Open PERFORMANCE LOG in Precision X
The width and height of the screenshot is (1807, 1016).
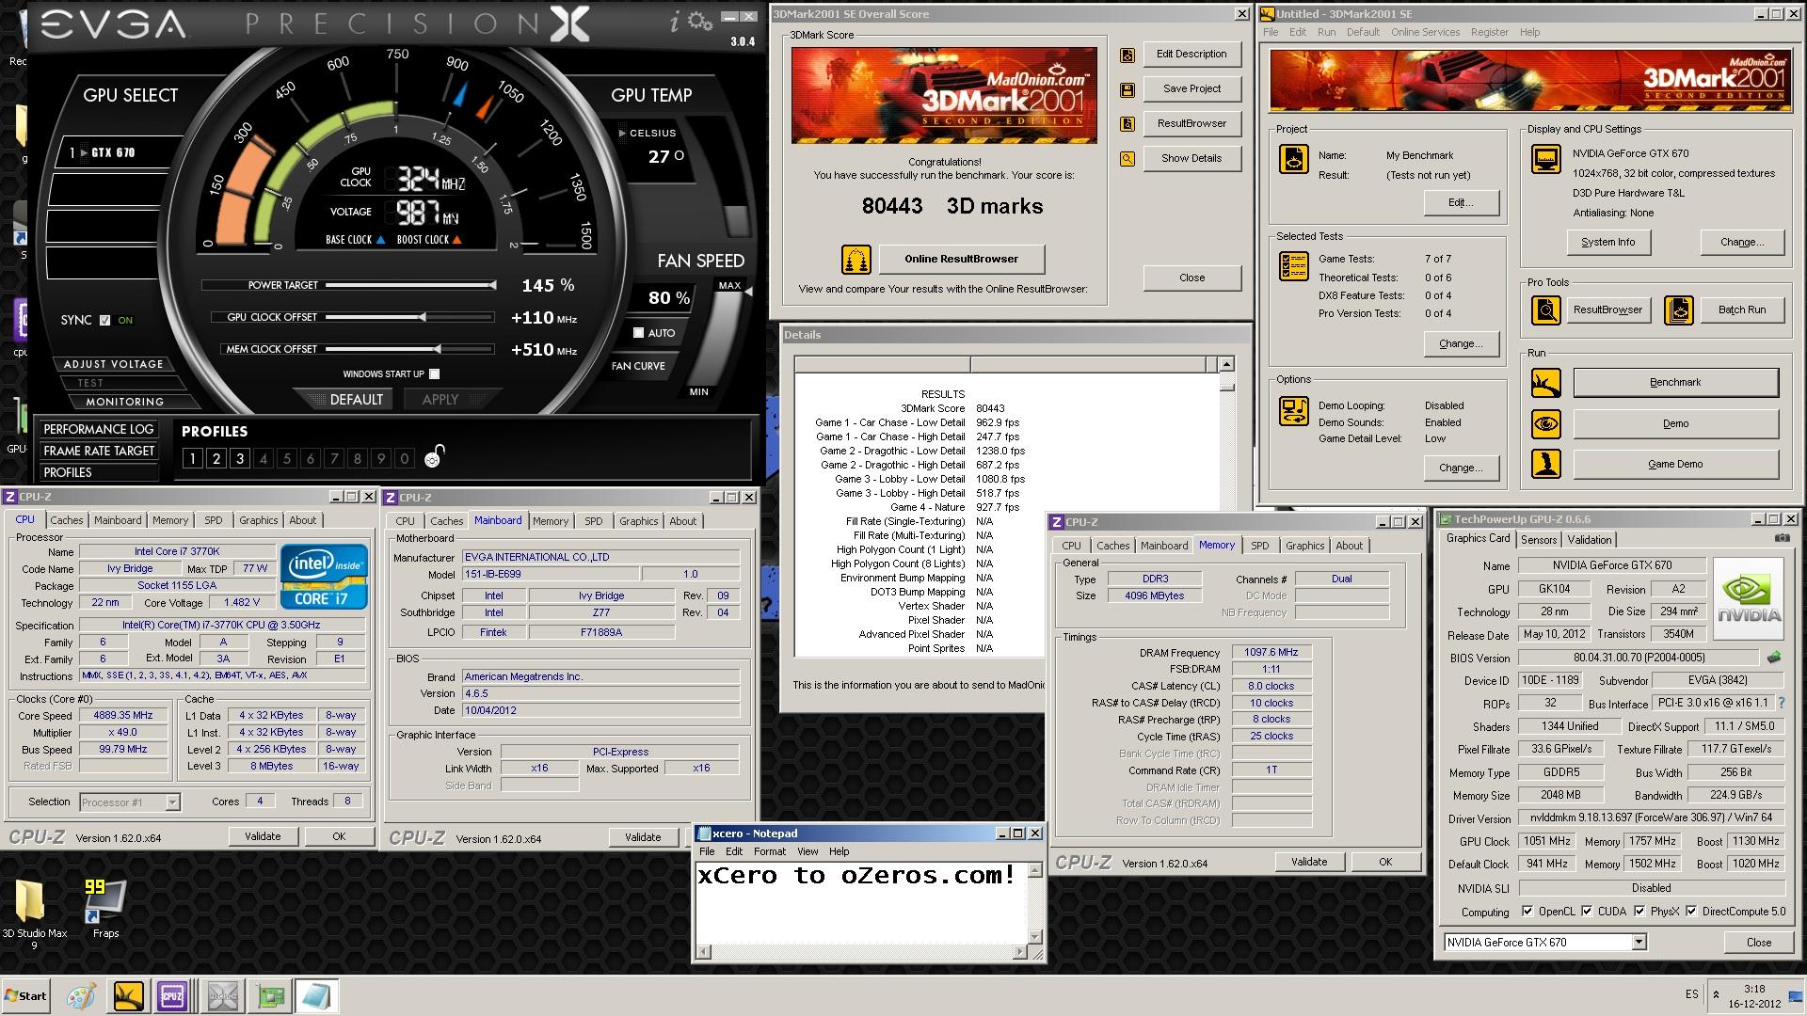click(x=98, y=429)
